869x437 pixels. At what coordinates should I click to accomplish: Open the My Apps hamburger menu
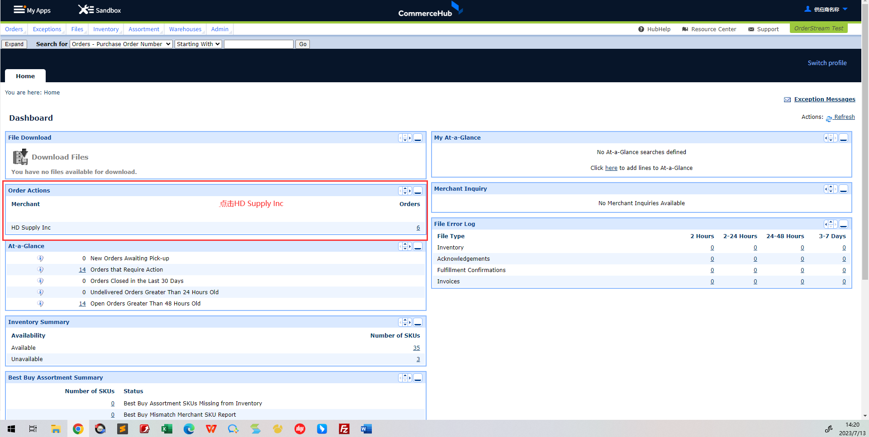[19, 9]
